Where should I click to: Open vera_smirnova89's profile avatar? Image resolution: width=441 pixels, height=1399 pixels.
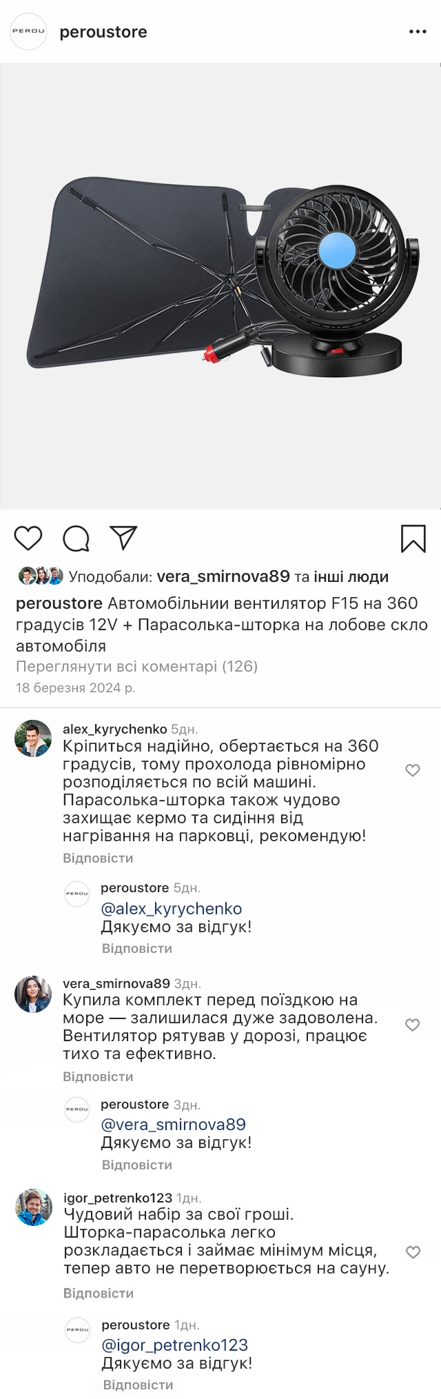(33, 994)
